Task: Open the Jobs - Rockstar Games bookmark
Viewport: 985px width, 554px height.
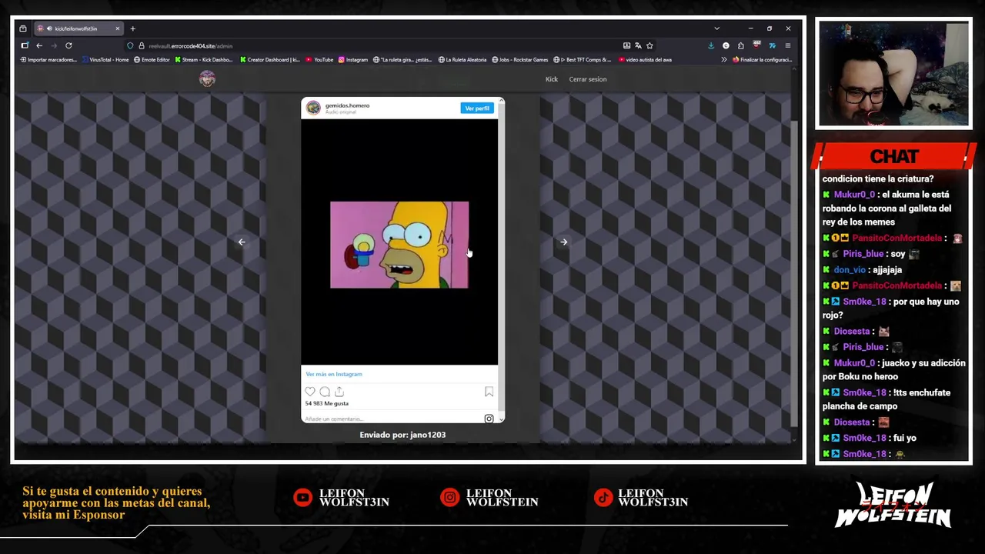Action: tap(520, 59)
